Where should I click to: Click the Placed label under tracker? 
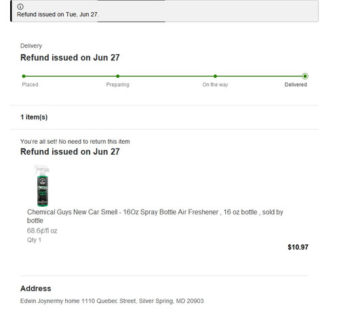point(30,85)
